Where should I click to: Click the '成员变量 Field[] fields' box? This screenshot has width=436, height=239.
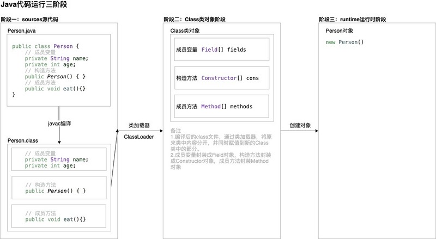click(222, 50)
